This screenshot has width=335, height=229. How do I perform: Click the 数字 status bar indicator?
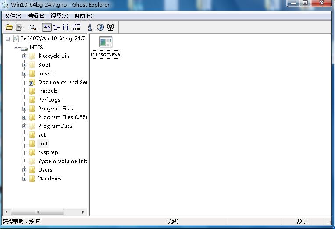pyautogui.click(x=302, y=221)
